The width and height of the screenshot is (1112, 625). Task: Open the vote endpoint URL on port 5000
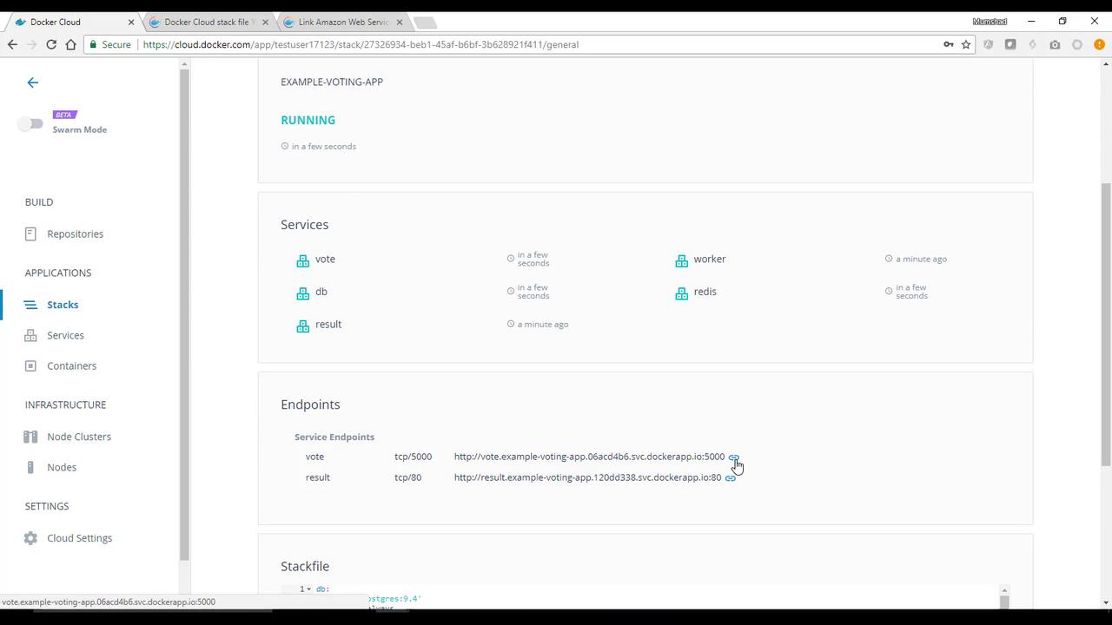(589, 457)
